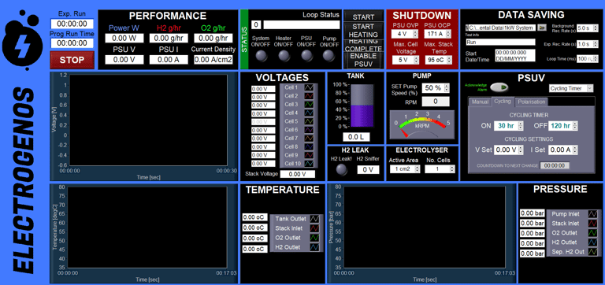Adjust the PSU OCP 171 A stepper

448,34
